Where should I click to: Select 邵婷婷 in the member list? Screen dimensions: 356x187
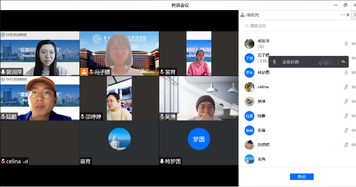point(263,145)
